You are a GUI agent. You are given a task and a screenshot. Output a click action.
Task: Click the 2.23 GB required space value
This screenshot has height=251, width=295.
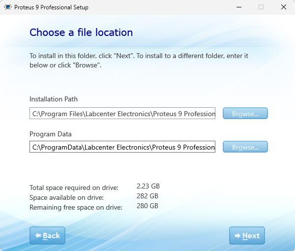coord(148,186)
